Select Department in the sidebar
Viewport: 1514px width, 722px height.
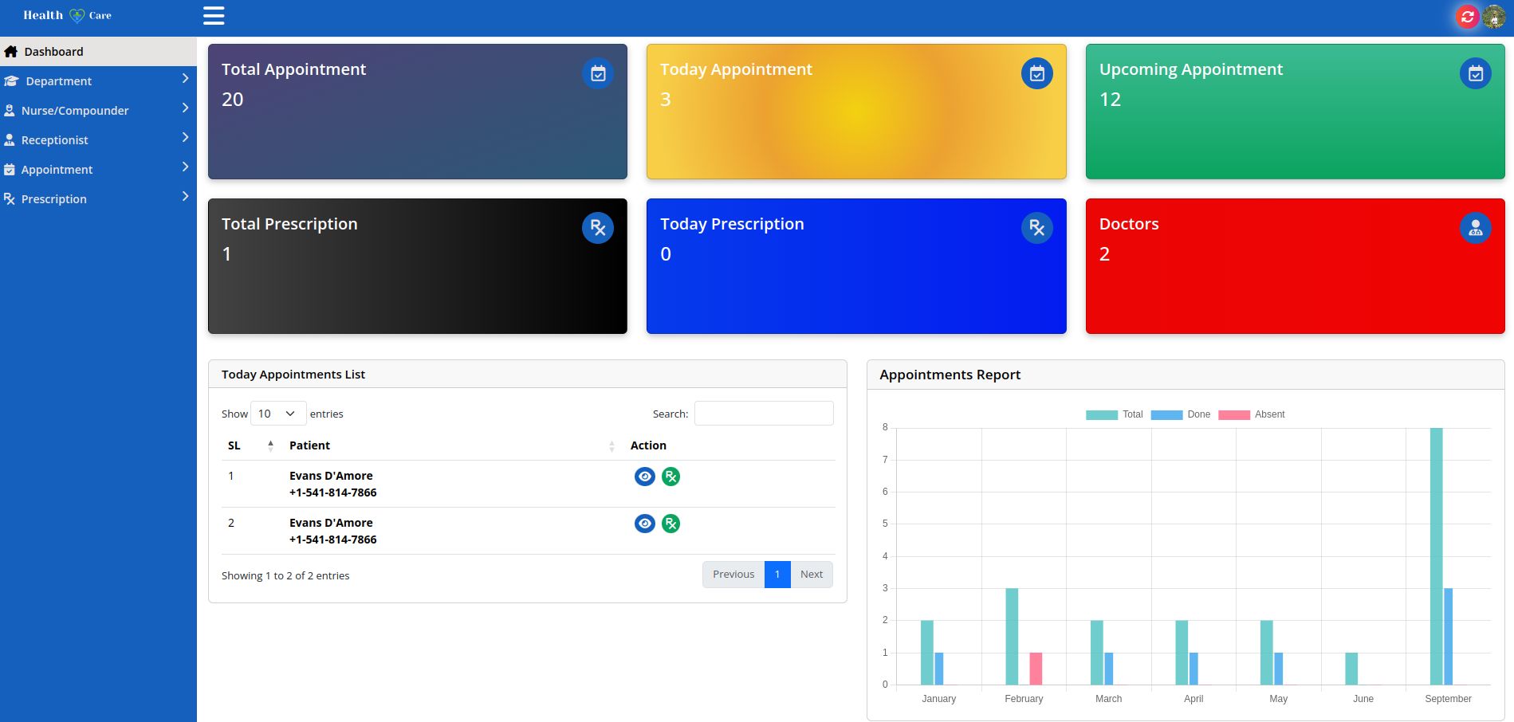pyautogui.click(x=98, y=81)
